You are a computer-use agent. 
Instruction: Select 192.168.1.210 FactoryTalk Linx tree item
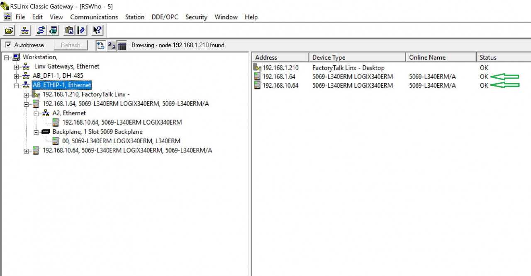pos(86,94)
